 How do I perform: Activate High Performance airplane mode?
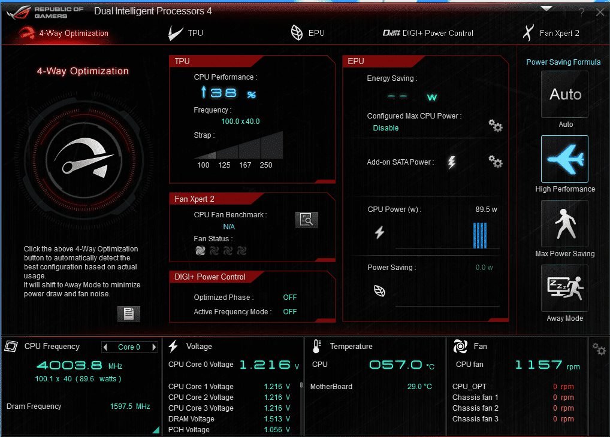coord(564,159)
